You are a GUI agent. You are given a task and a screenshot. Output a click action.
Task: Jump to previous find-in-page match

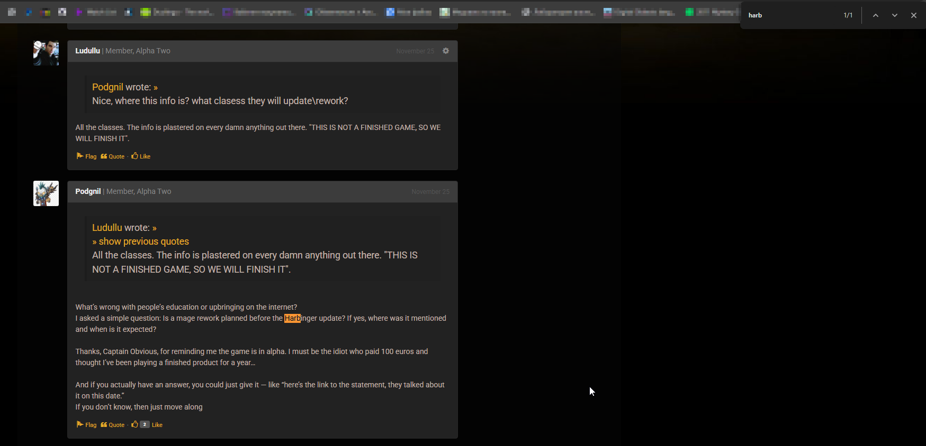coord(876,15)
